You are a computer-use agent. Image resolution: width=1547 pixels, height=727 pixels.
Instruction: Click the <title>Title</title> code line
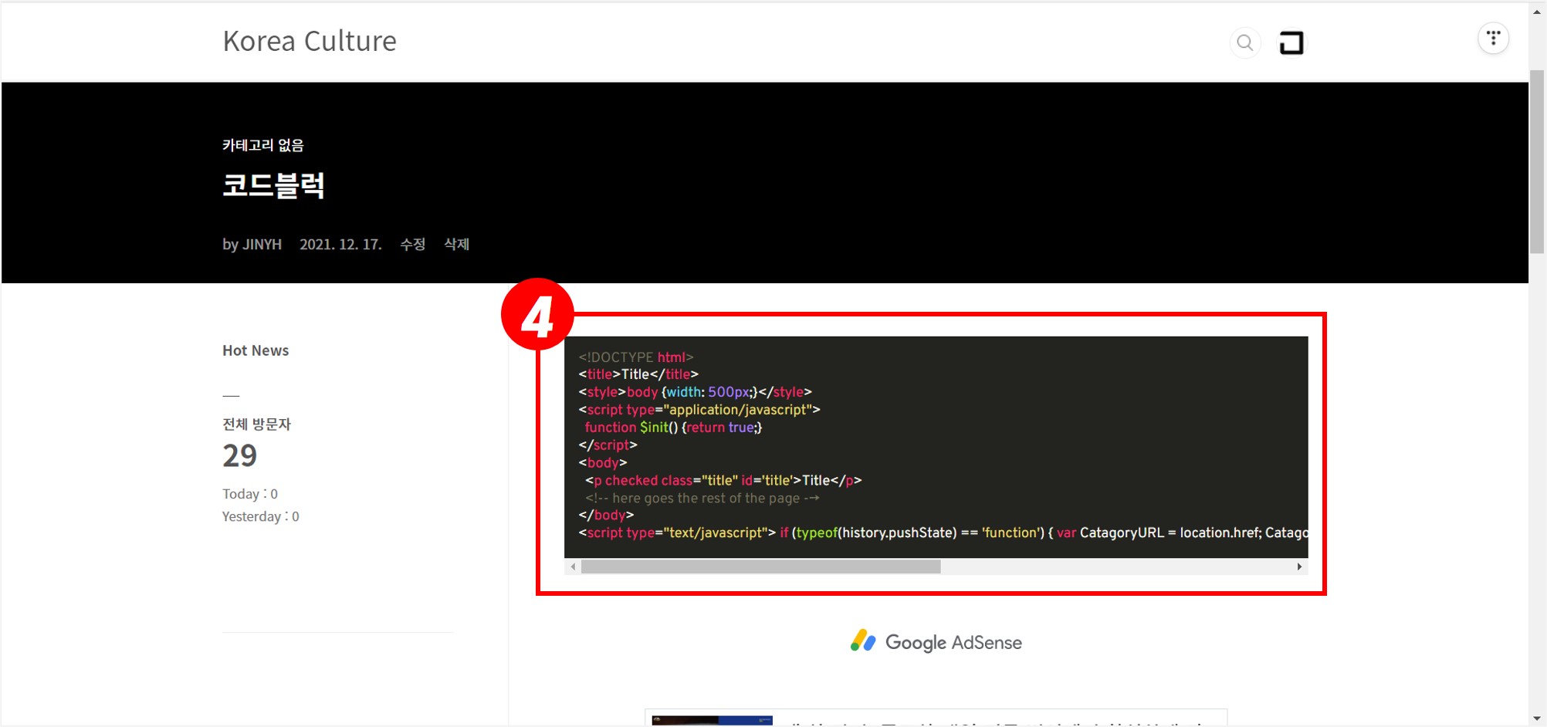638,374
